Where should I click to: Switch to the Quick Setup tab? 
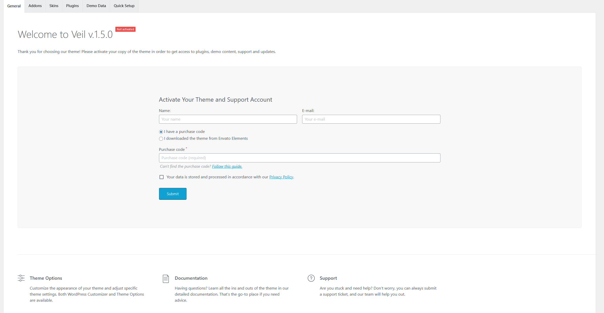pos(124,6)
